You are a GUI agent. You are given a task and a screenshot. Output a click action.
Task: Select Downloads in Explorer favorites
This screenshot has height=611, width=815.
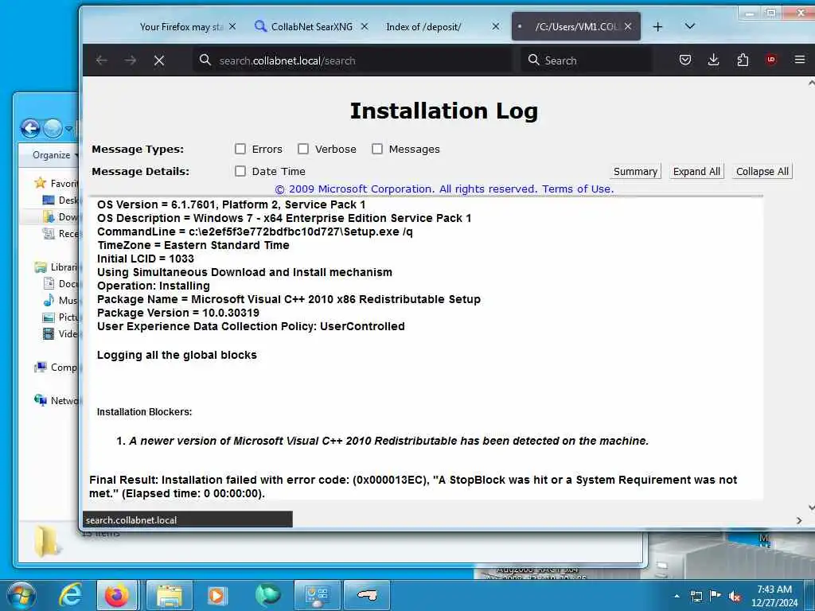tap(60, 216)
